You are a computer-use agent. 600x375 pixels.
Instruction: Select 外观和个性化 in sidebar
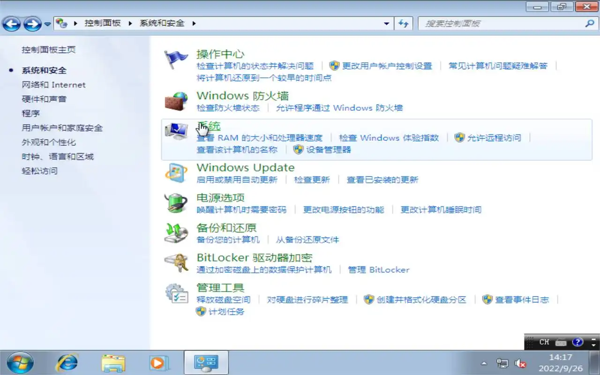[48, 142]
